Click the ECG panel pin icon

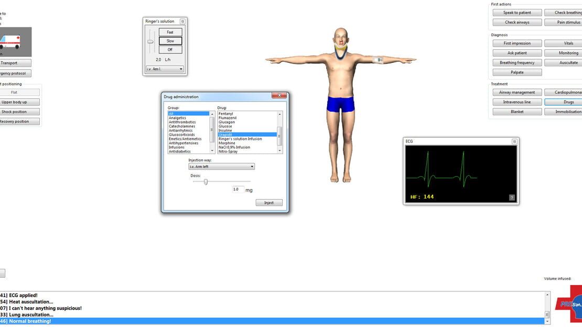click(514, 141)
